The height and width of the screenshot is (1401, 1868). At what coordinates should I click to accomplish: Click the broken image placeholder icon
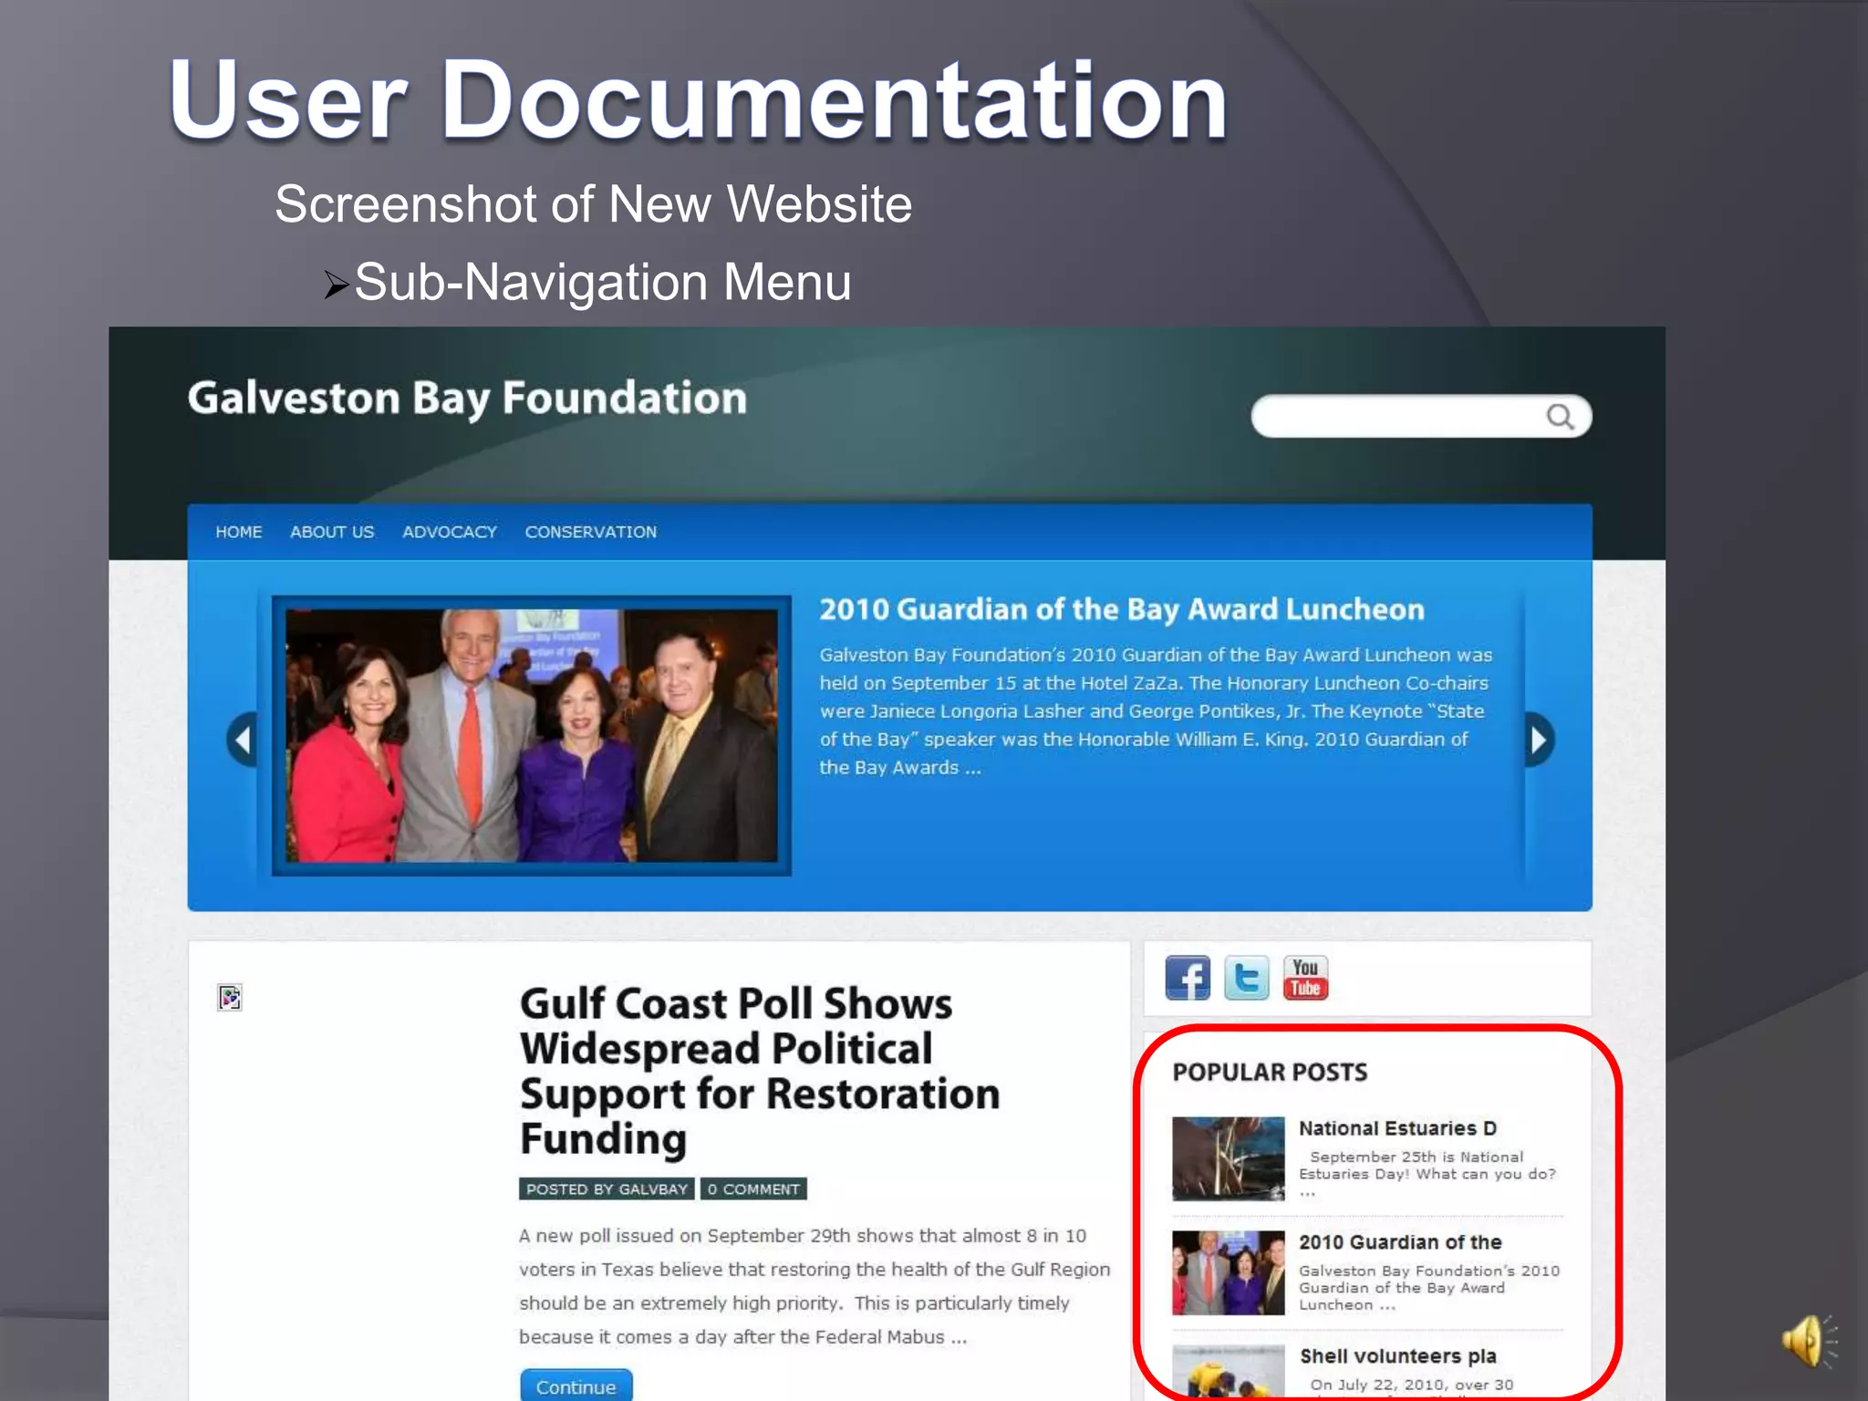point(230,998)
